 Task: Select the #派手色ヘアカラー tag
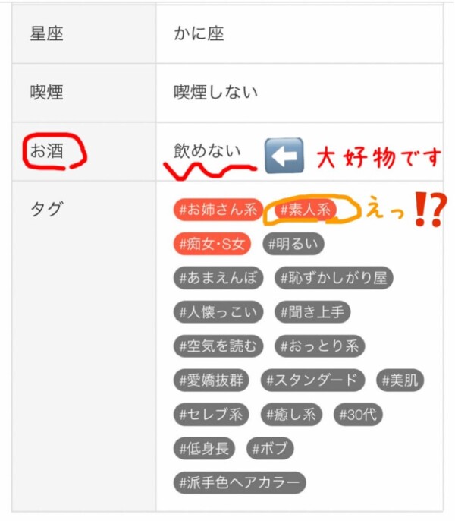[x=240, y=482]
